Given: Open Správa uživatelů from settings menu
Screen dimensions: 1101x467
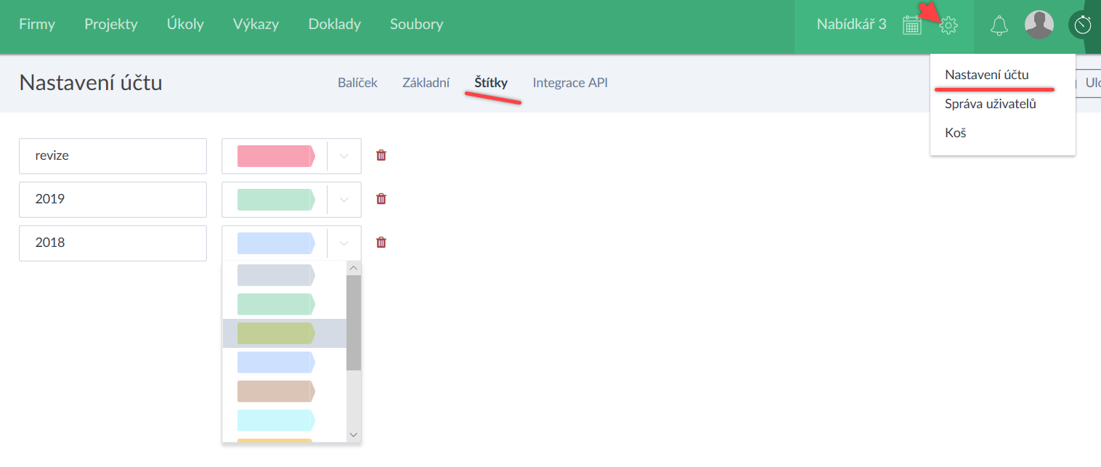Looking at the screenshot, I should point(990,104).
